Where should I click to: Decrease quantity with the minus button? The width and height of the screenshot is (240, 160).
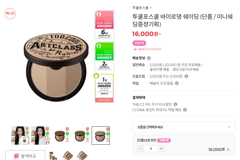tap(141, 149)
